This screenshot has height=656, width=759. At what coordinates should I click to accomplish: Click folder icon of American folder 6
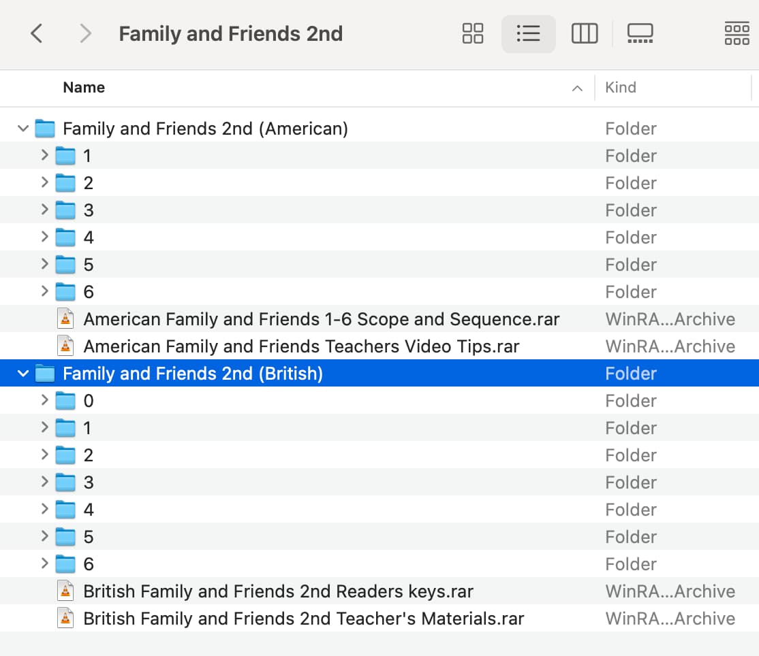65,291
